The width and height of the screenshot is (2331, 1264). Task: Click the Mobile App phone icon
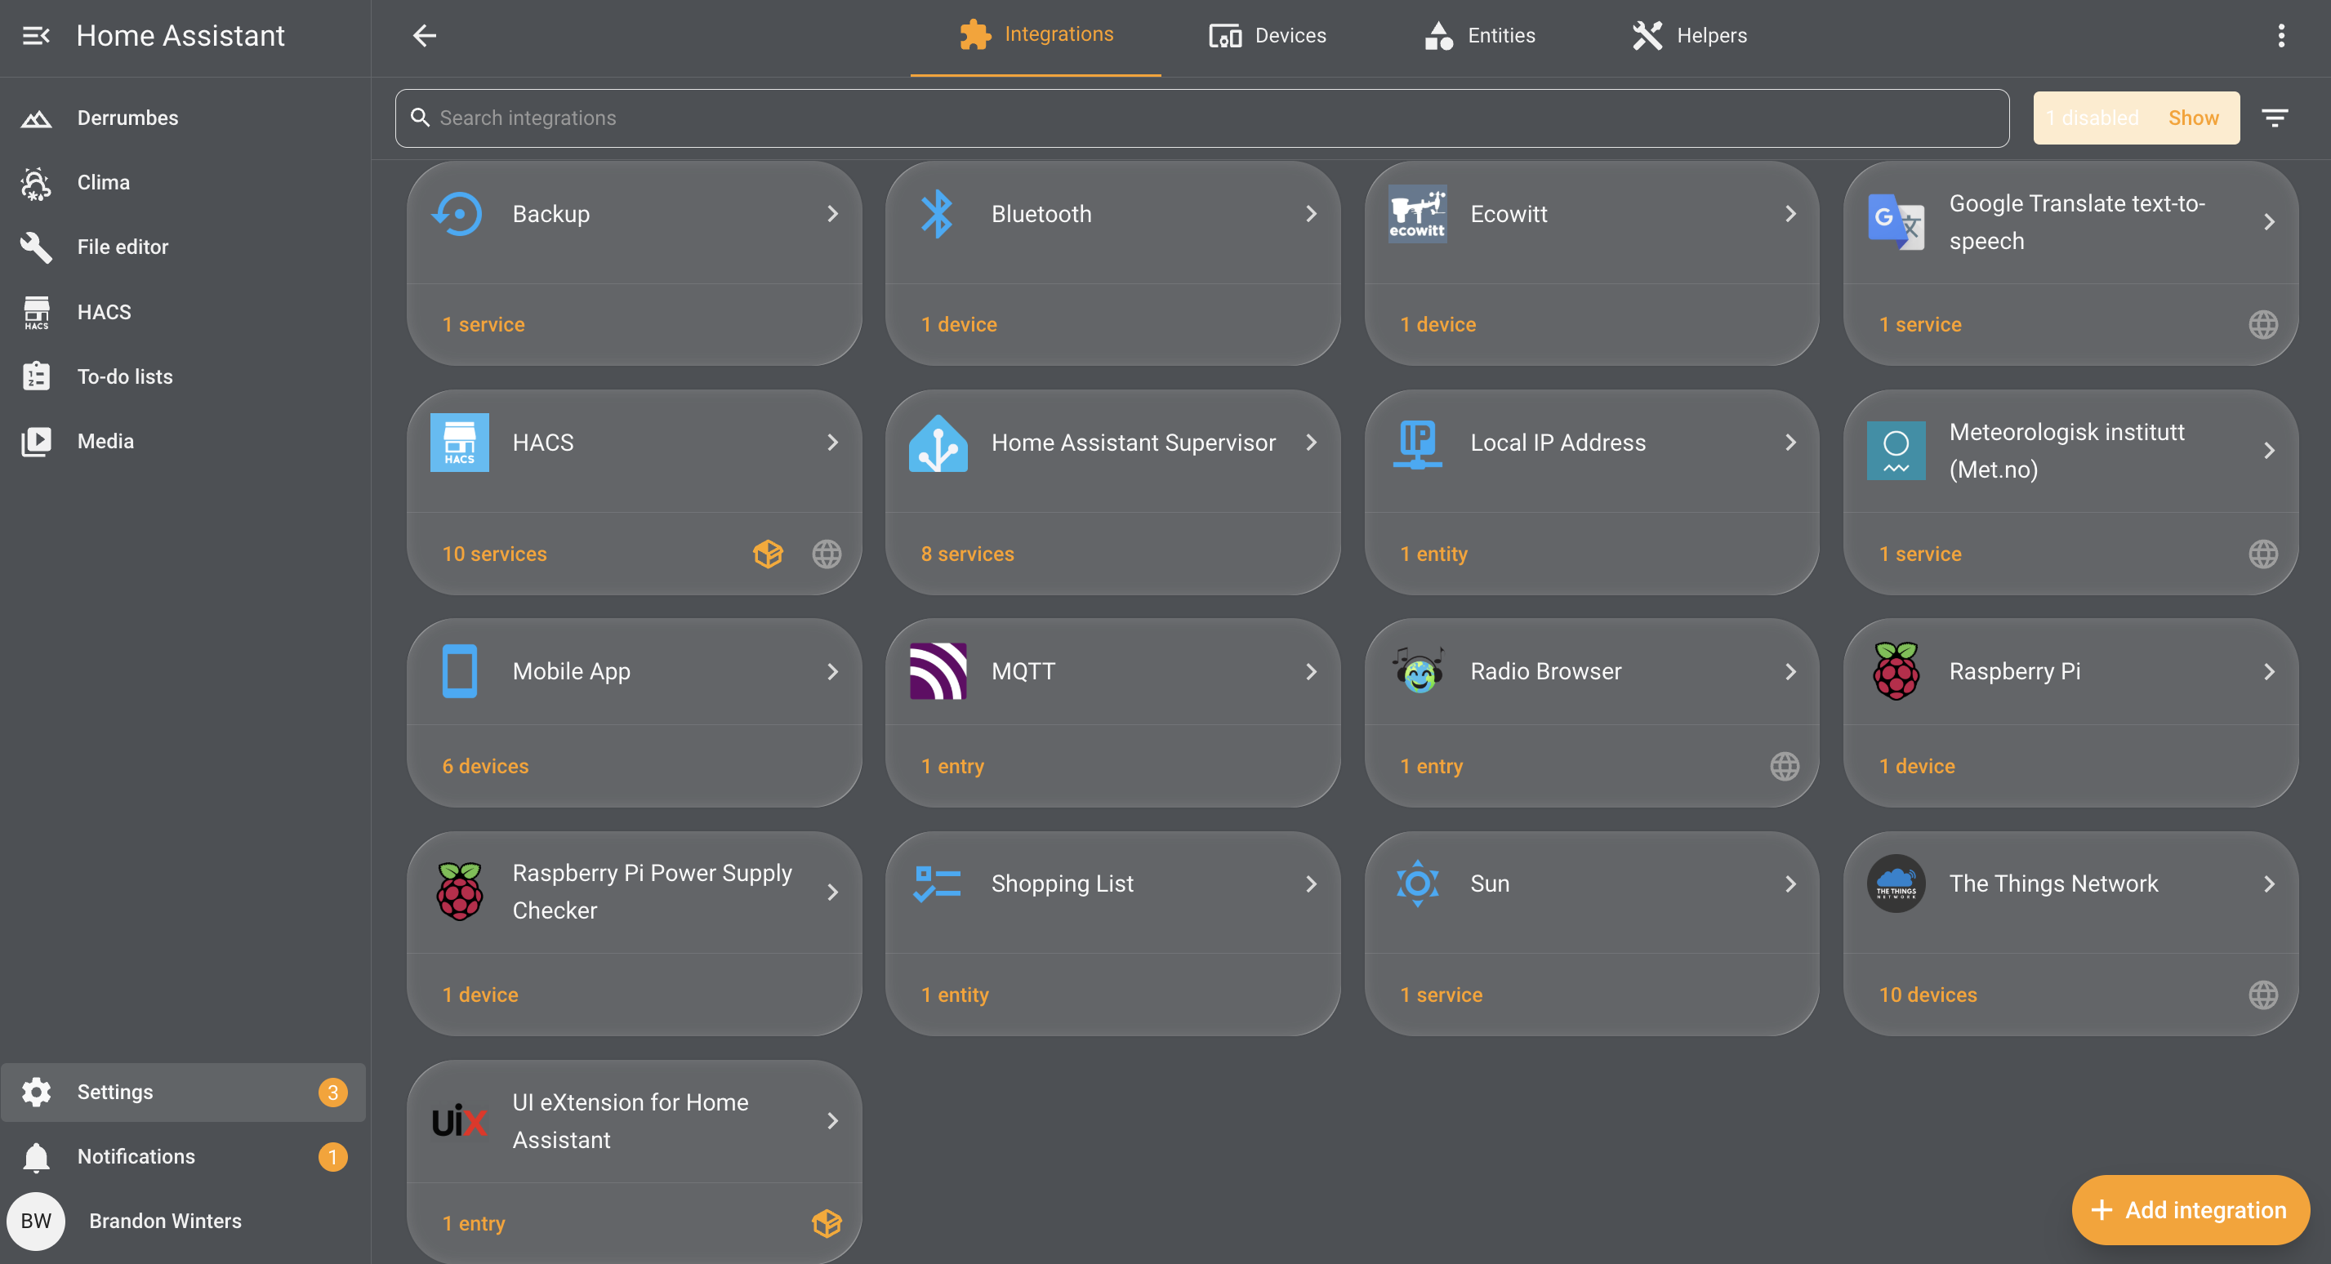tap(459, 671)
